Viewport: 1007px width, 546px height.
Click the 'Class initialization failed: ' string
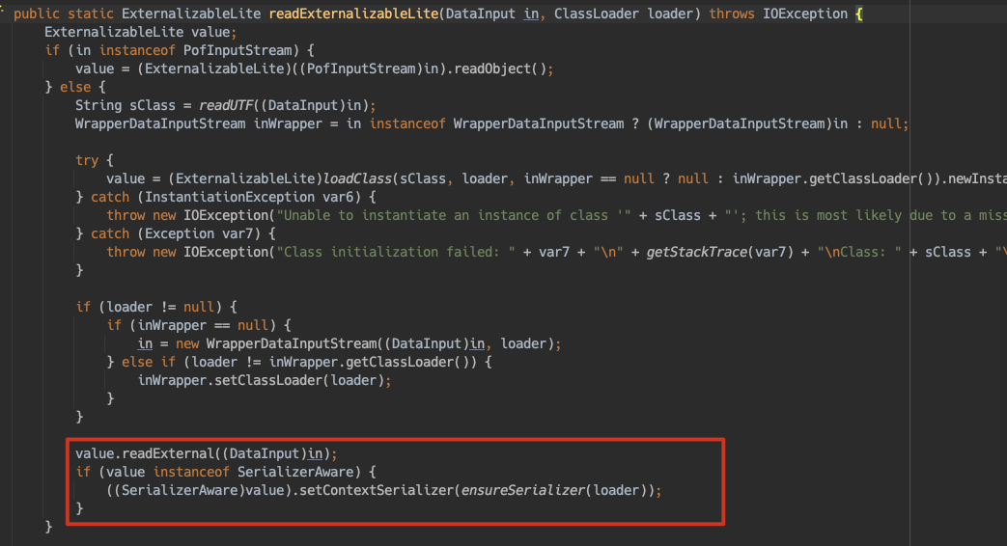point(396,252)
